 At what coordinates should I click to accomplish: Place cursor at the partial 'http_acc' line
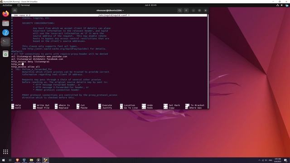17,64
